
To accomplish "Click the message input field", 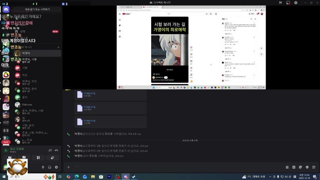I will pyautogui.click(x=177, y=167).
